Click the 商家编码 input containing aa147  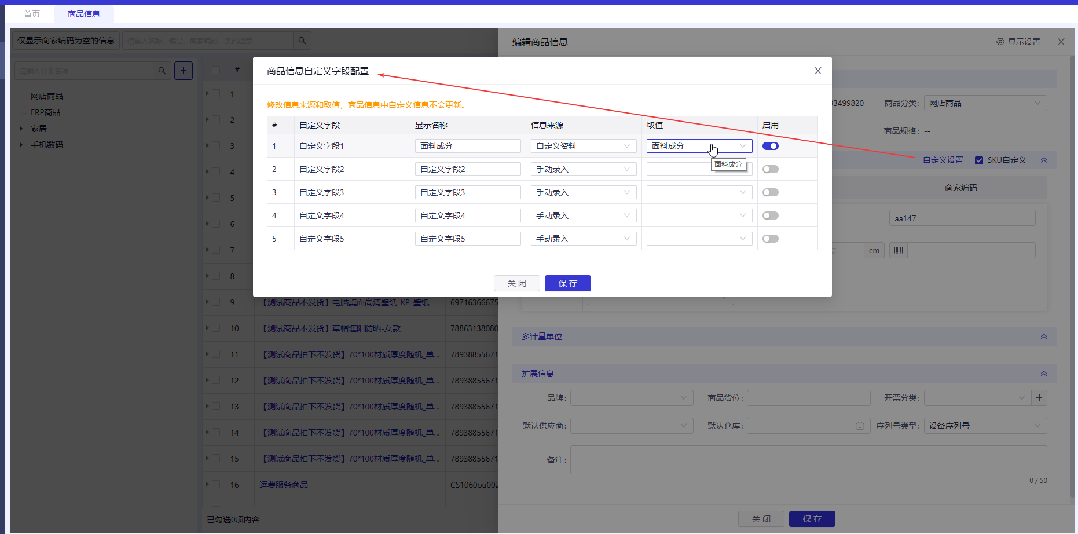962,218
